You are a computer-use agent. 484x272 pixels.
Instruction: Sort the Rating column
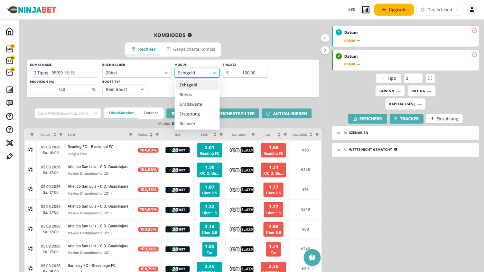coord(151,135)
